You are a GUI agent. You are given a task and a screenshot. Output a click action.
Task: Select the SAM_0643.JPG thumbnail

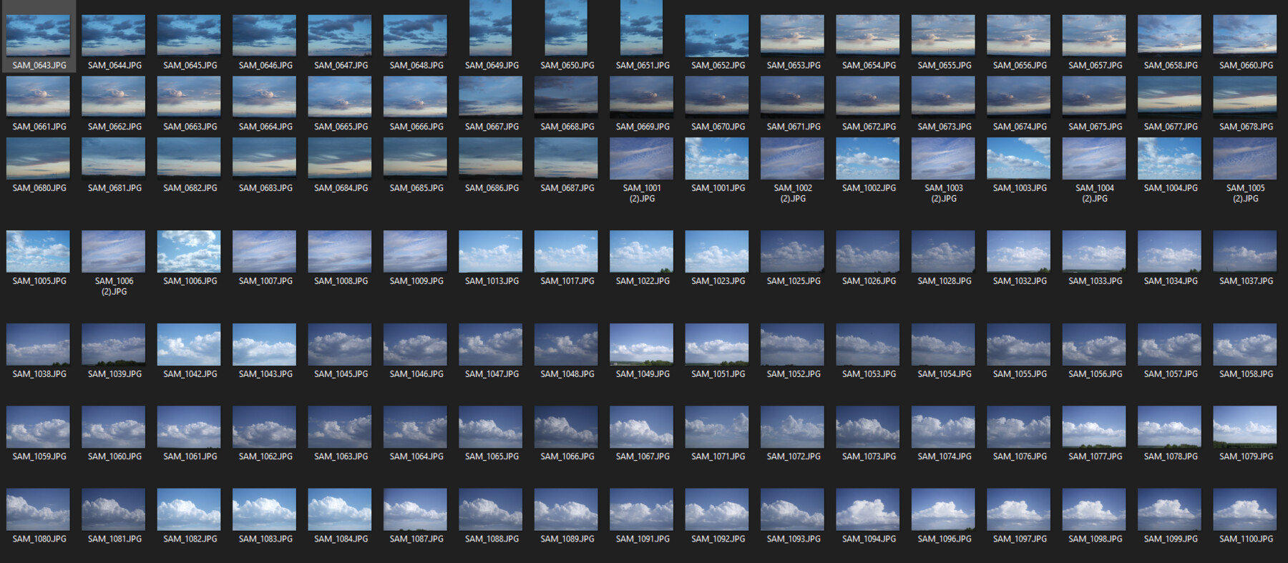click(38, 36)
